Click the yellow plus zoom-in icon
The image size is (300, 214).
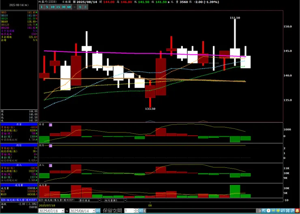[x=278, y=211]
